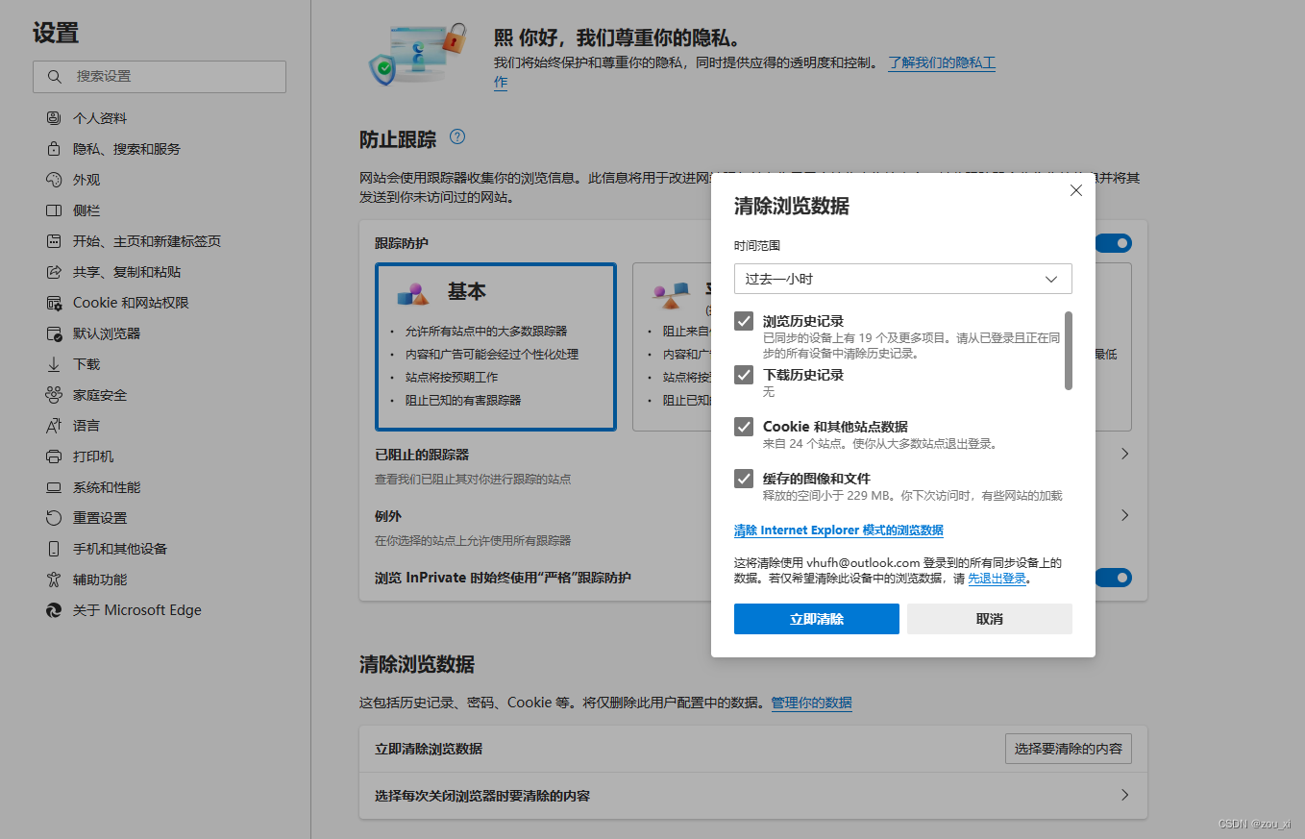Click the Downloads arrow icon in sidebar

54,364
